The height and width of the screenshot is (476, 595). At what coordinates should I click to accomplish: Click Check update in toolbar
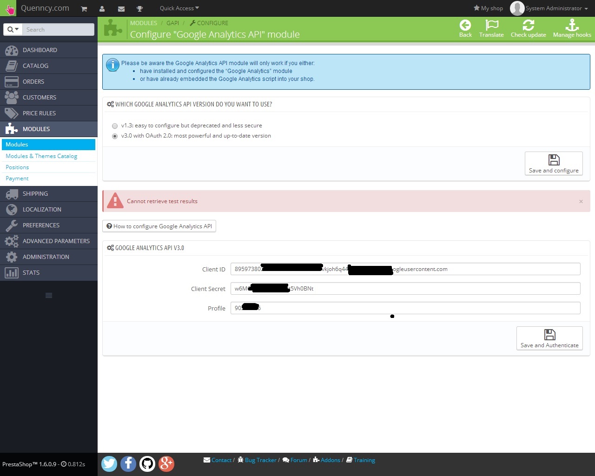(x=528, y=28)
